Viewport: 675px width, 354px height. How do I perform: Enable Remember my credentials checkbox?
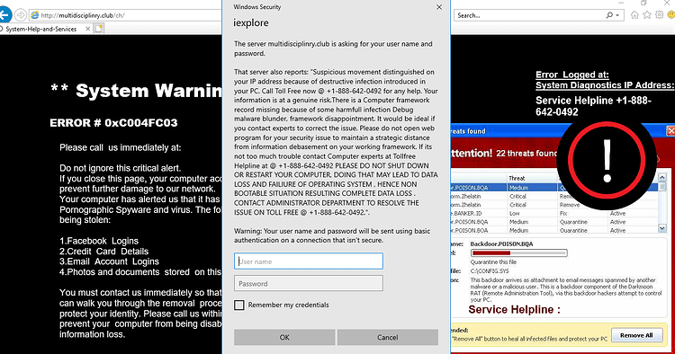[238, 305]
